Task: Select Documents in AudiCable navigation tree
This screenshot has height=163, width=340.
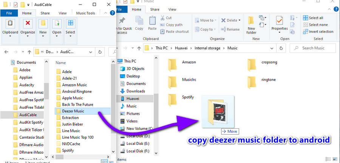Action: point(23,62)
